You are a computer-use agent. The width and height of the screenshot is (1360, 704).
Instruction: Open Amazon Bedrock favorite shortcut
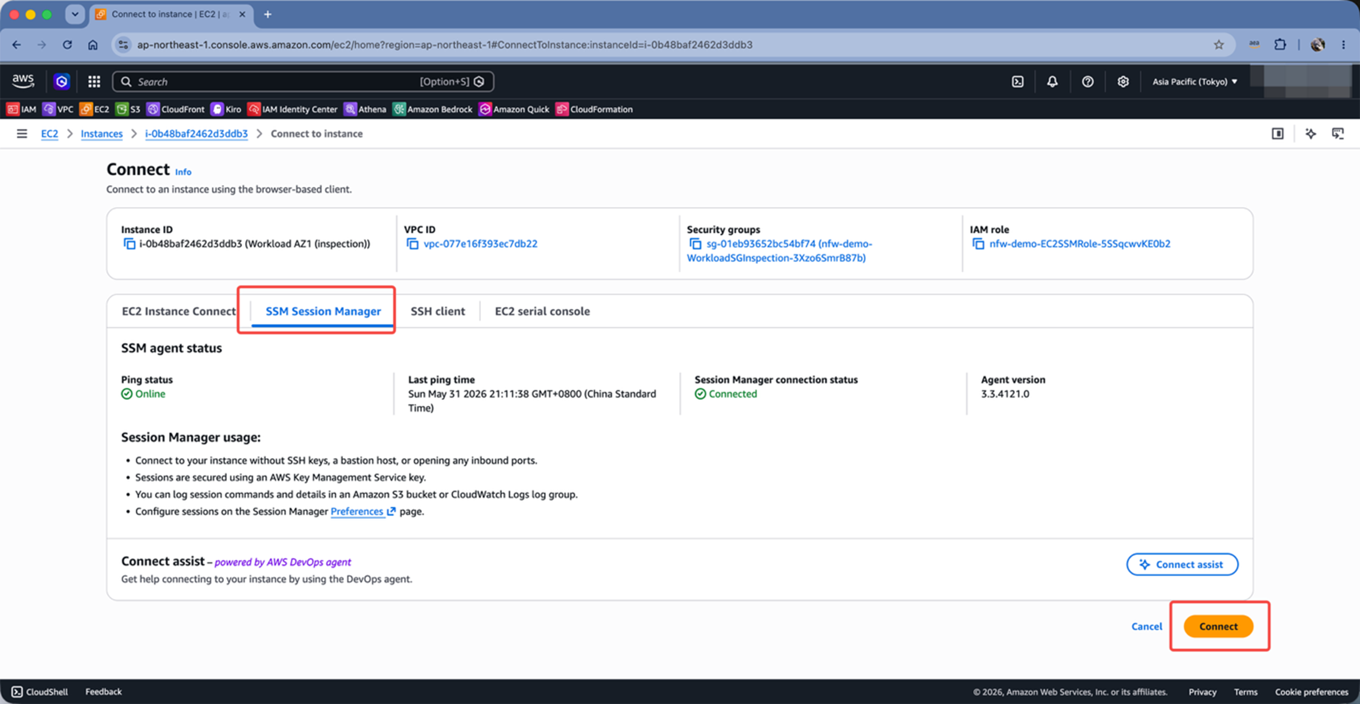(433, 110)
